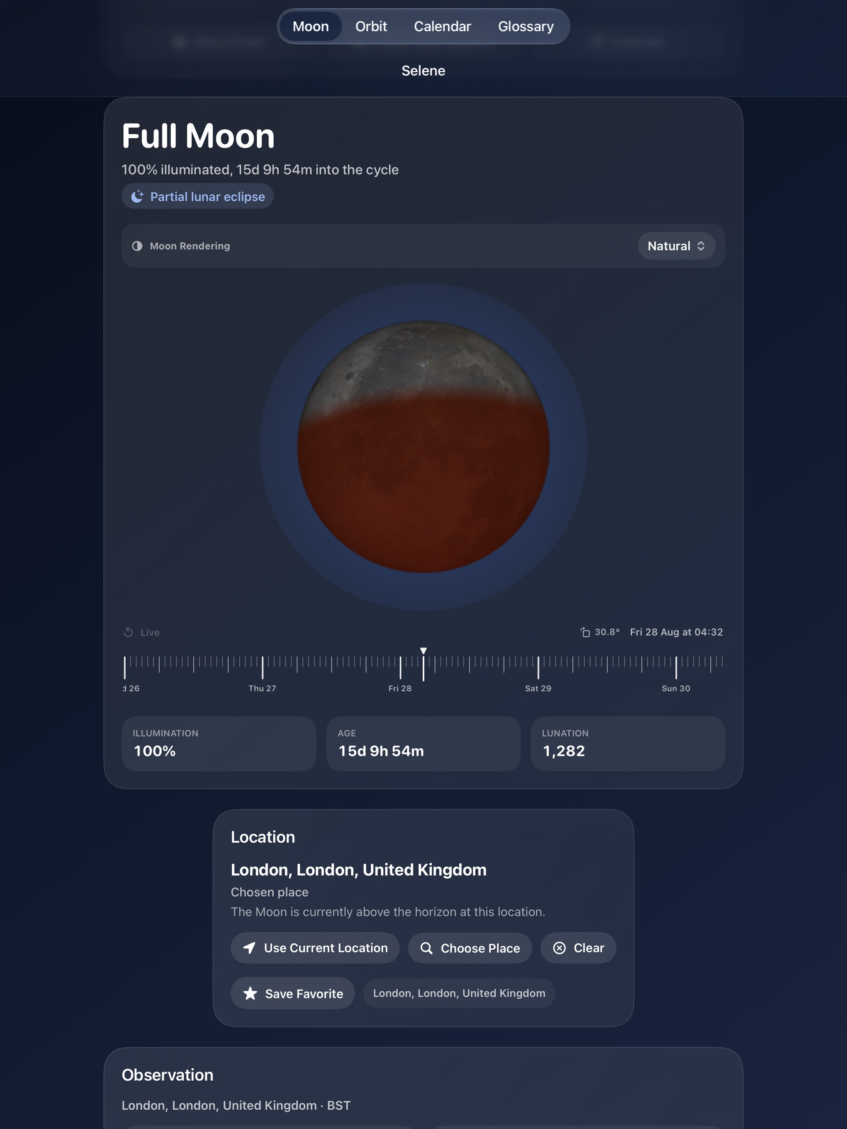Click the Fri 28 label on timeline
The height and width of the screenshot is (1129, 847).
tap(400, 688)
